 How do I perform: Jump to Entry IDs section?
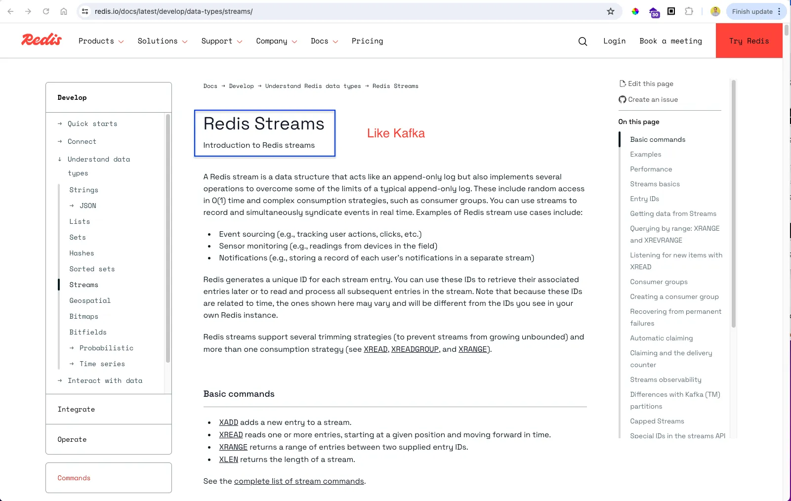coord(644,199)
